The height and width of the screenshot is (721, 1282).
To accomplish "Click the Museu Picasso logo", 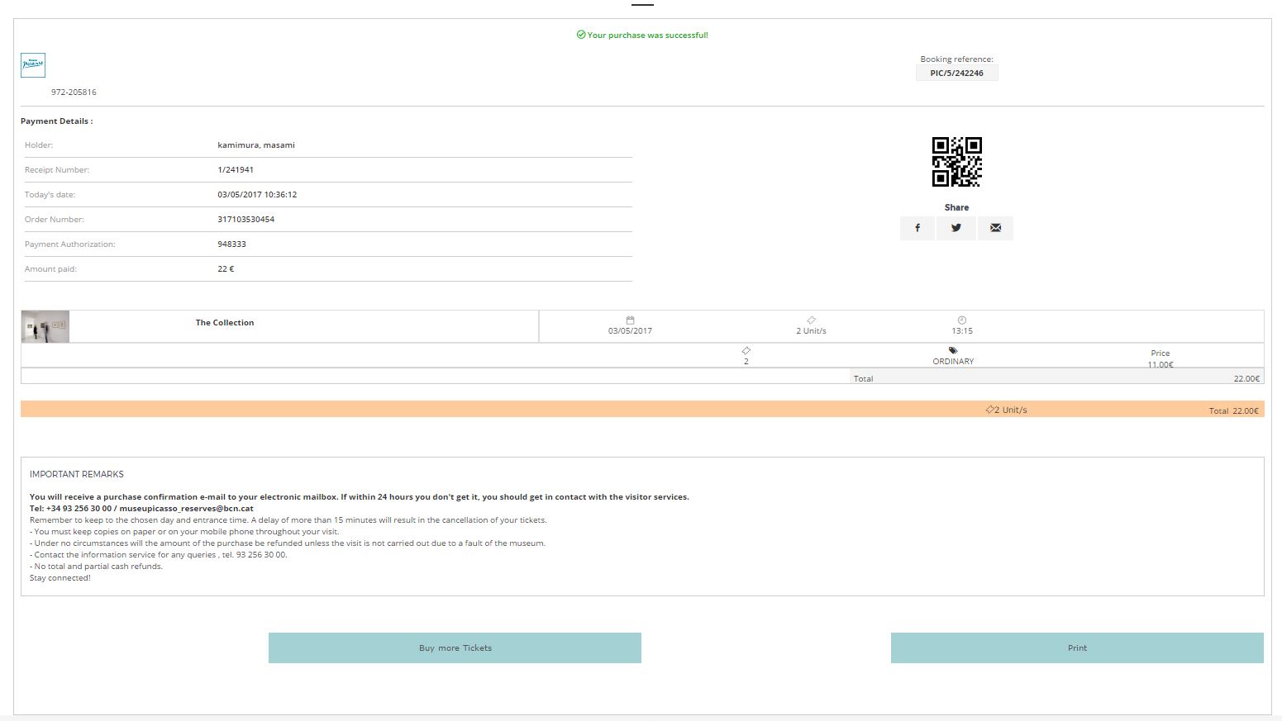I will click(x=33, y=65).
